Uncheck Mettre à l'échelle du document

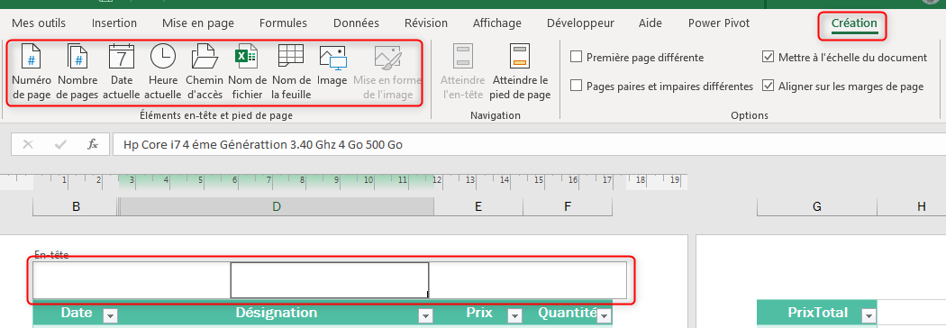click(845, 58)
